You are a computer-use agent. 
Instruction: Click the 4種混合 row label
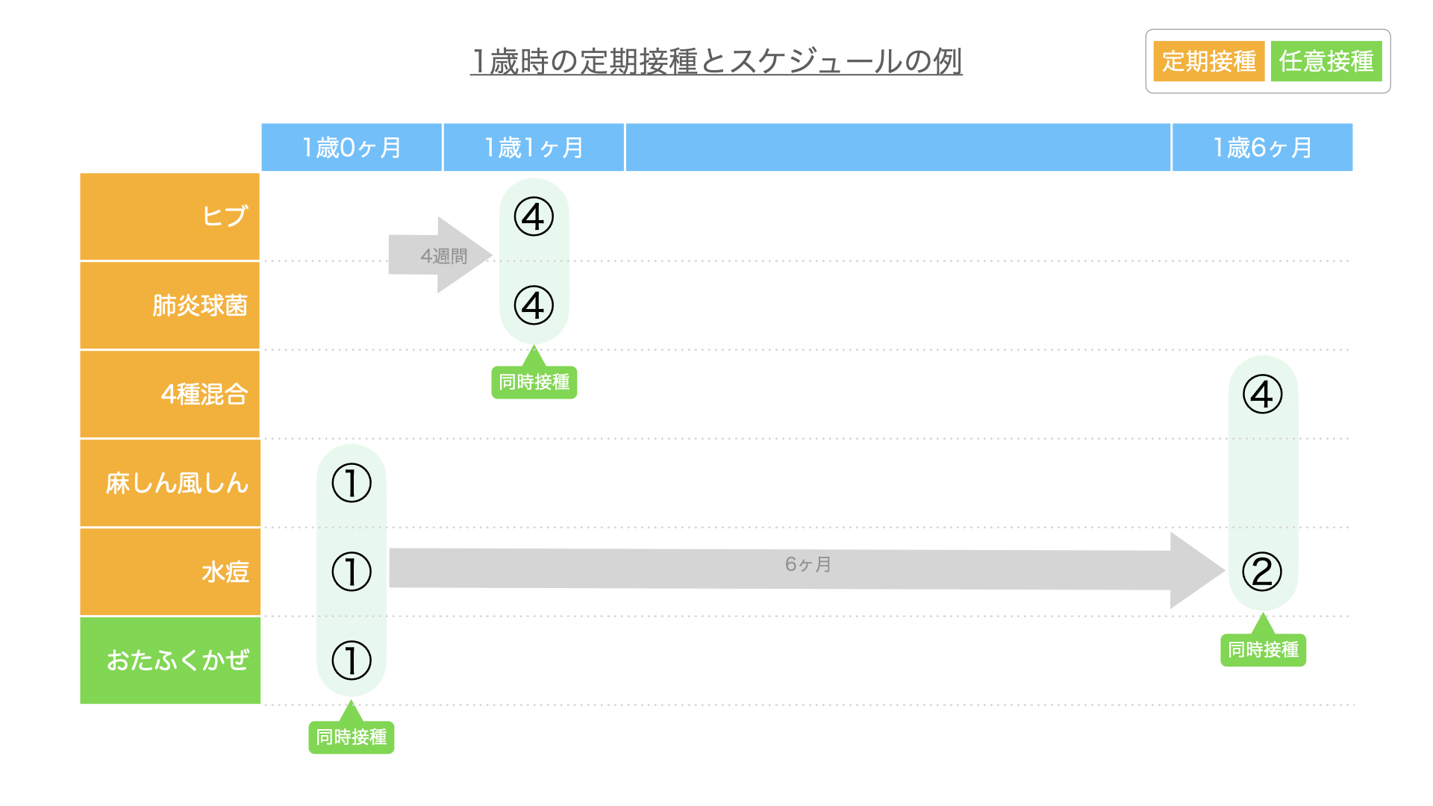(170, 394)
